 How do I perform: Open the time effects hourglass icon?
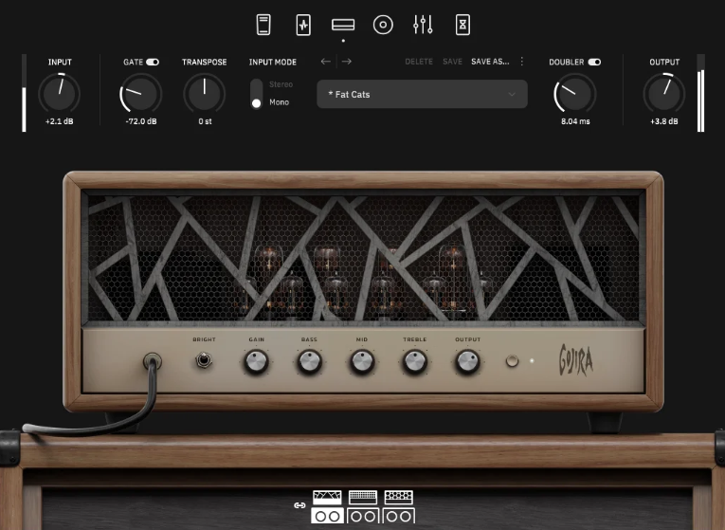(x=462, y=25)
